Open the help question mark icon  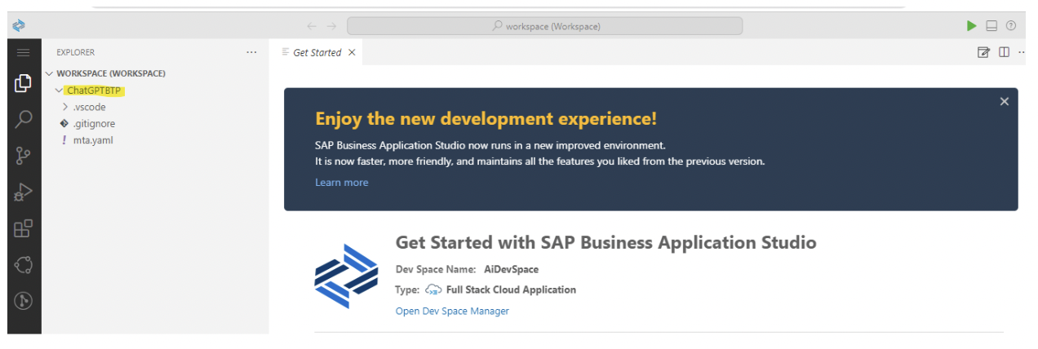pos(1011,26)
